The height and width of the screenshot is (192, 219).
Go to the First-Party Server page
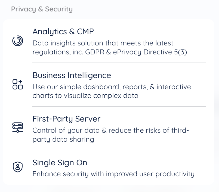(x=66, y=119)
